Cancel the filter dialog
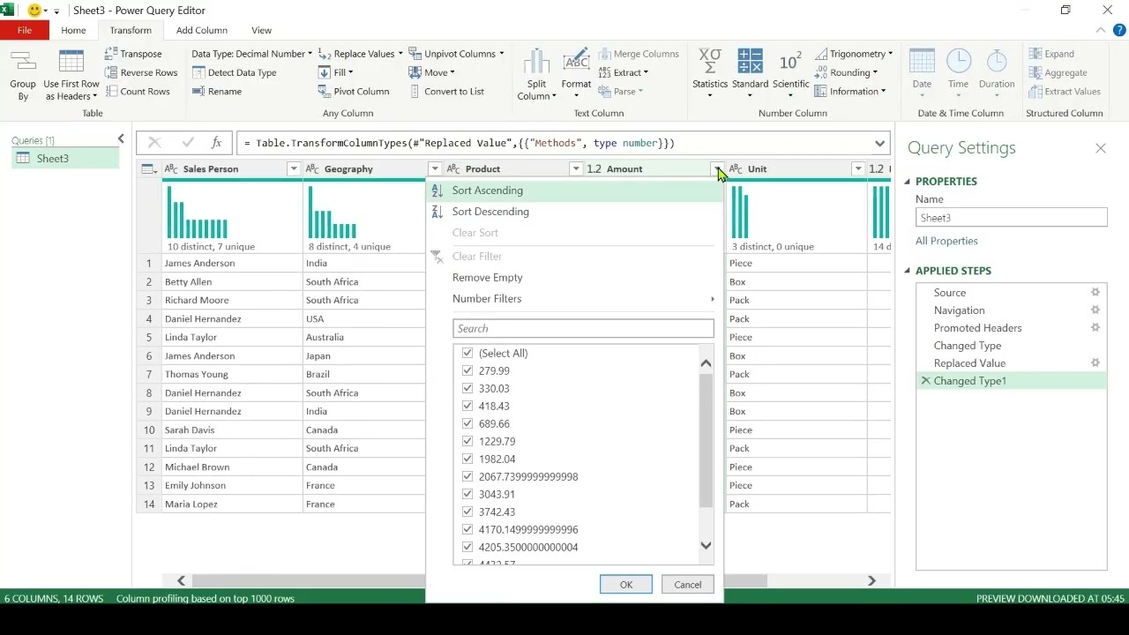 tap(688, 585)
